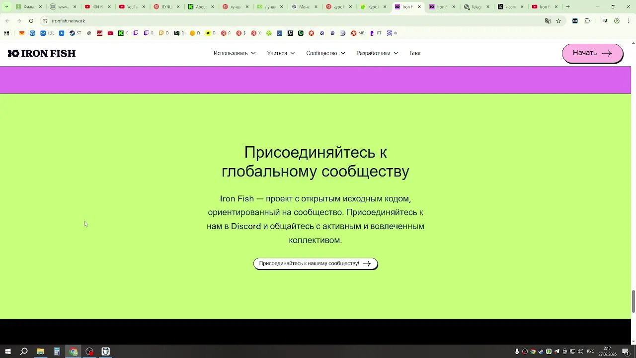Close the active Iron Fish tab
The height and width of the screenshot is (358, 636).
pos(419,7)
